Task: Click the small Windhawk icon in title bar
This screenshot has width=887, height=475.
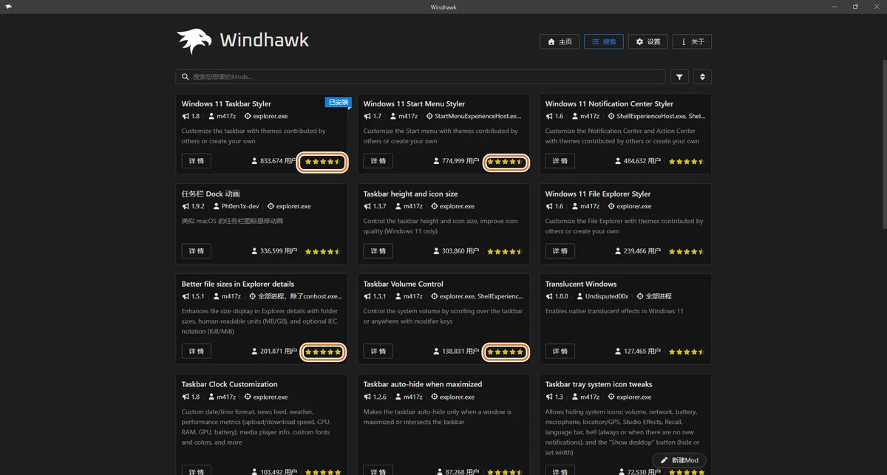Action: tap(9, 7)
